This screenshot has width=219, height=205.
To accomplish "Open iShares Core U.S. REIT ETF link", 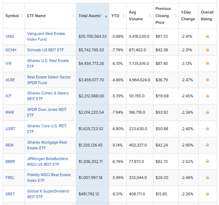I will [x=47, y=129].
